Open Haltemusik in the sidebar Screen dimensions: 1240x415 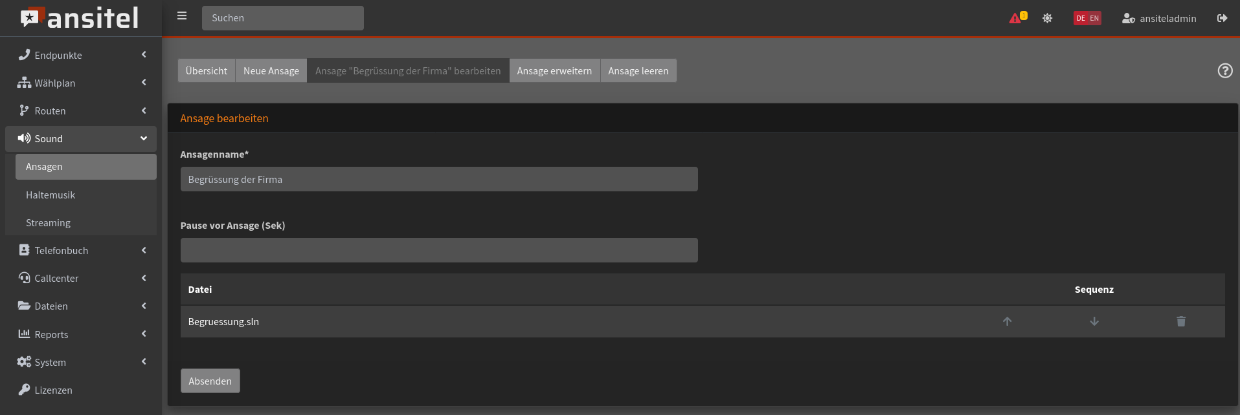click(x=51, y=195)
